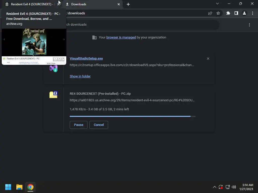Open Chrome's three-dot main menu
The width and height of the screenshot is (258, 193).
click(252, 13)
